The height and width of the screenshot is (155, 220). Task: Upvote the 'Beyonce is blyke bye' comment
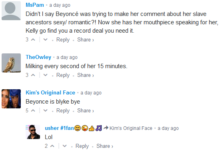[x=33, y=111]
